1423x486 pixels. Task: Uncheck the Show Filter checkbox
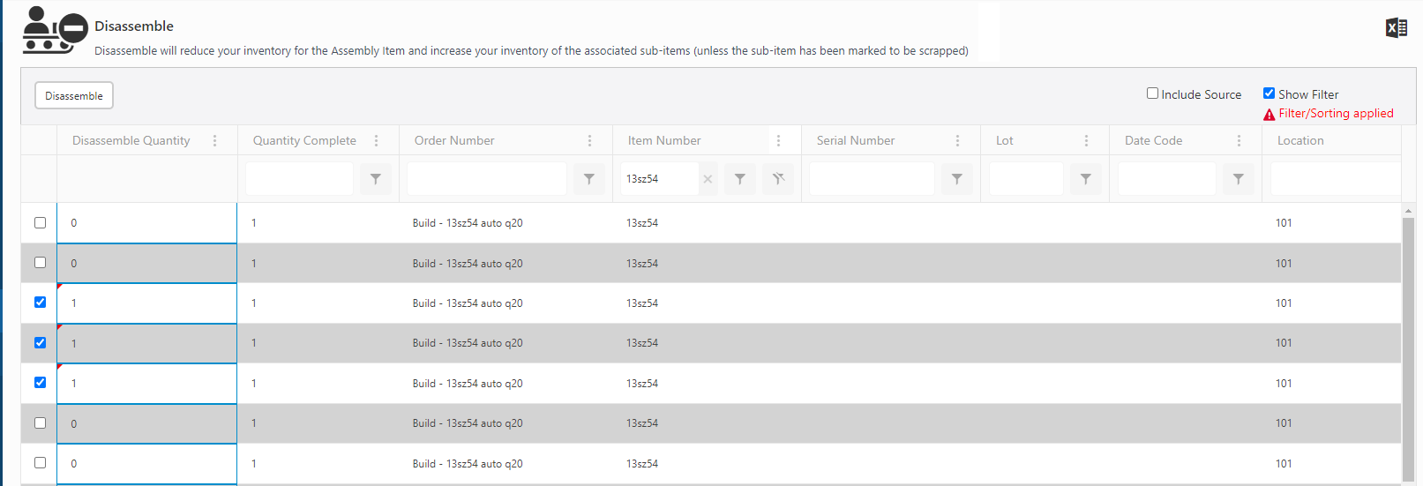point(1269,93)
